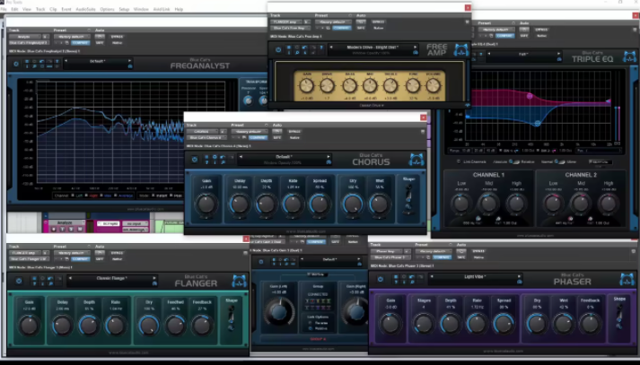Image resolution: width=640 pixels, height=365 pixels.
Task: Click the Light Vibe preset name in Phaser
Action: tap(475, 276)
